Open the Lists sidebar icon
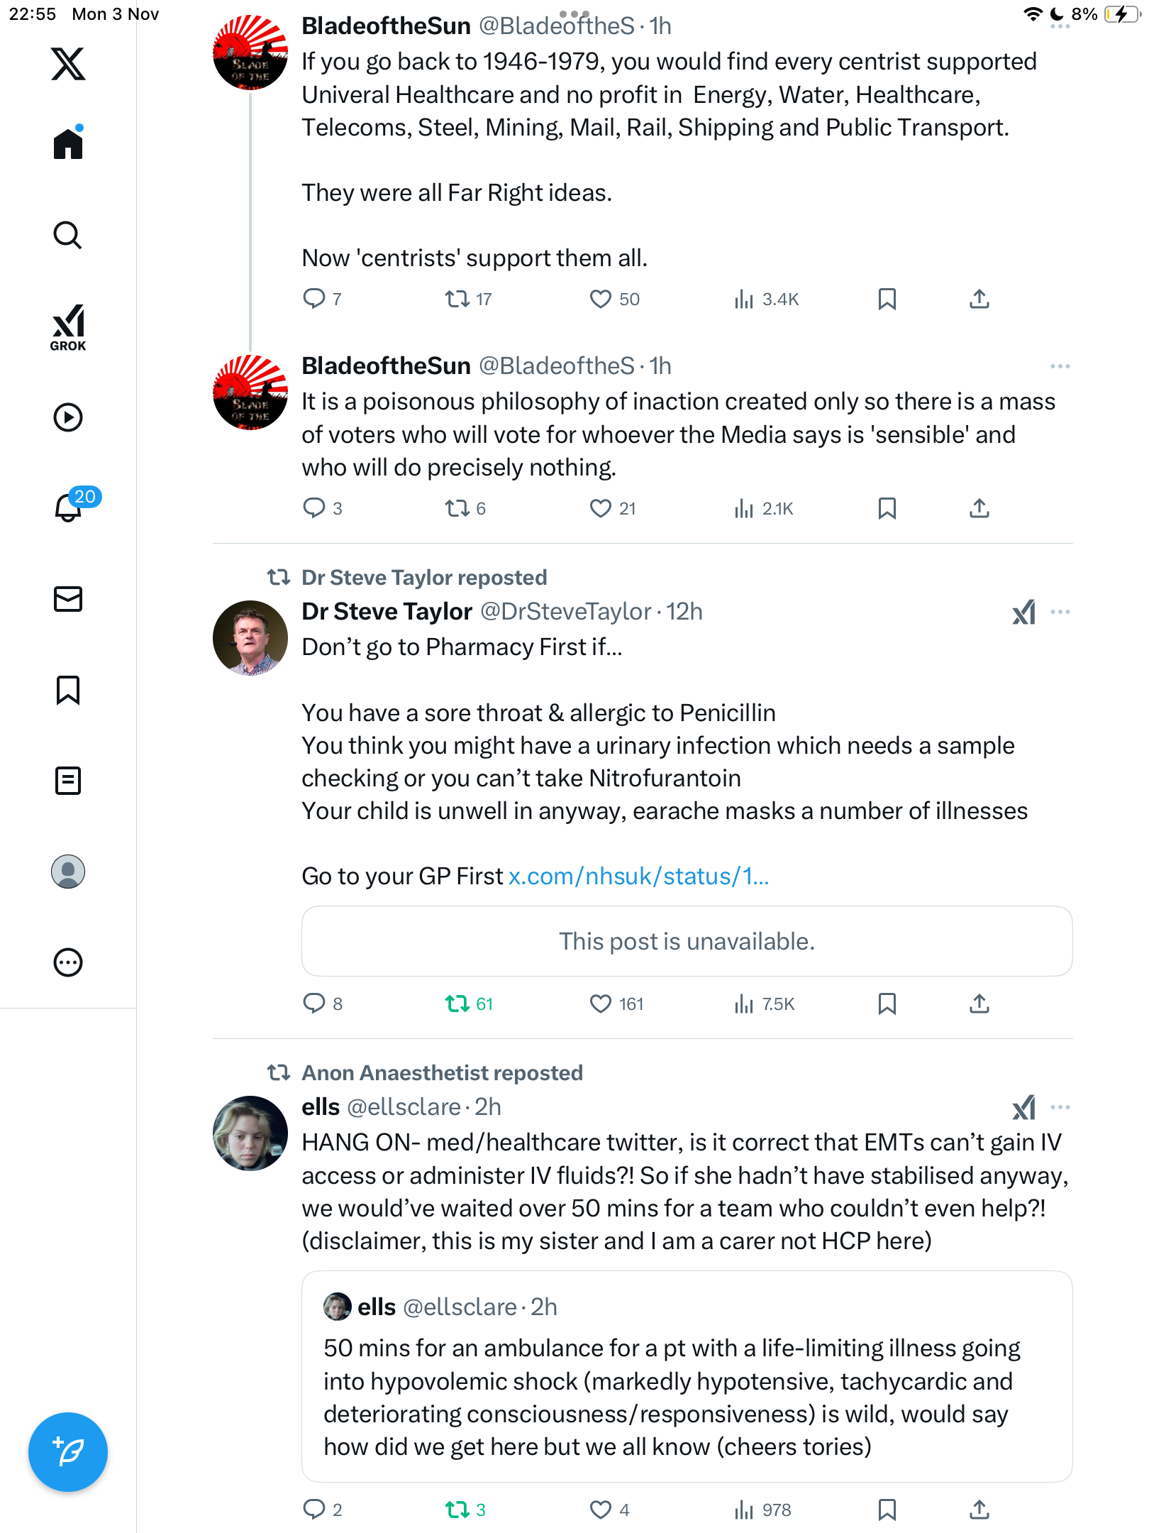The image size is (1149, 1533). [68, 781]
